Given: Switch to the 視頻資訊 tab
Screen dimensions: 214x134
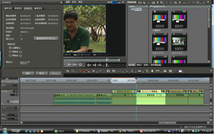Looking at the screenshot, I should [19, 9].
